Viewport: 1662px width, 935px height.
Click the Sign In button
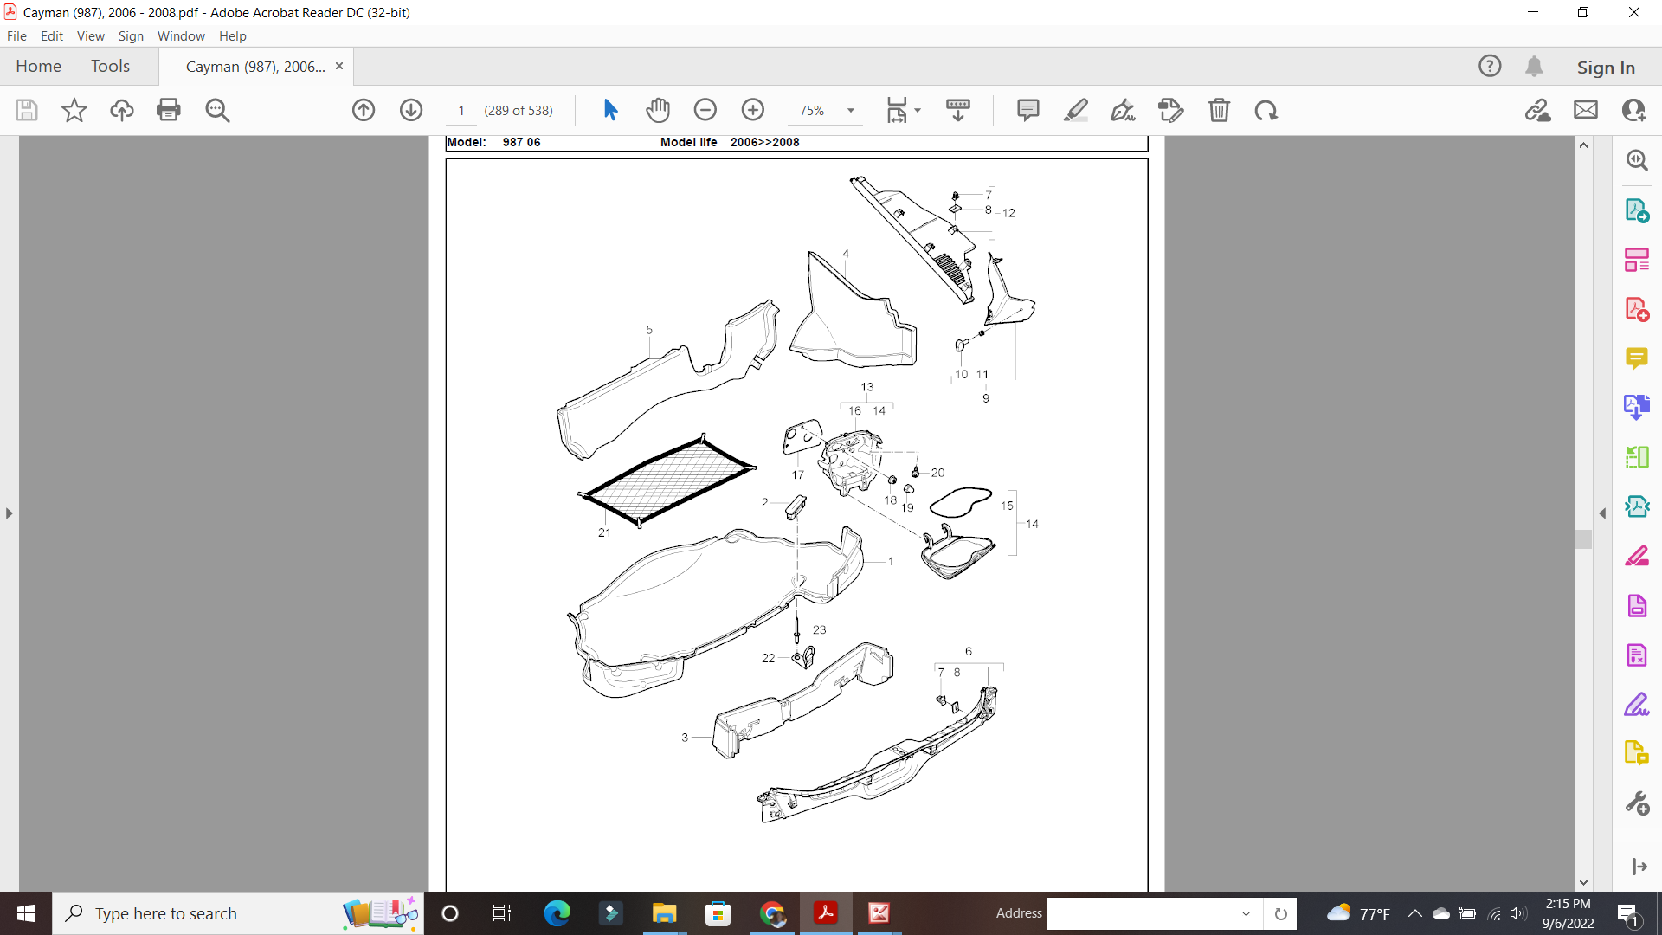click(1606, 67)
